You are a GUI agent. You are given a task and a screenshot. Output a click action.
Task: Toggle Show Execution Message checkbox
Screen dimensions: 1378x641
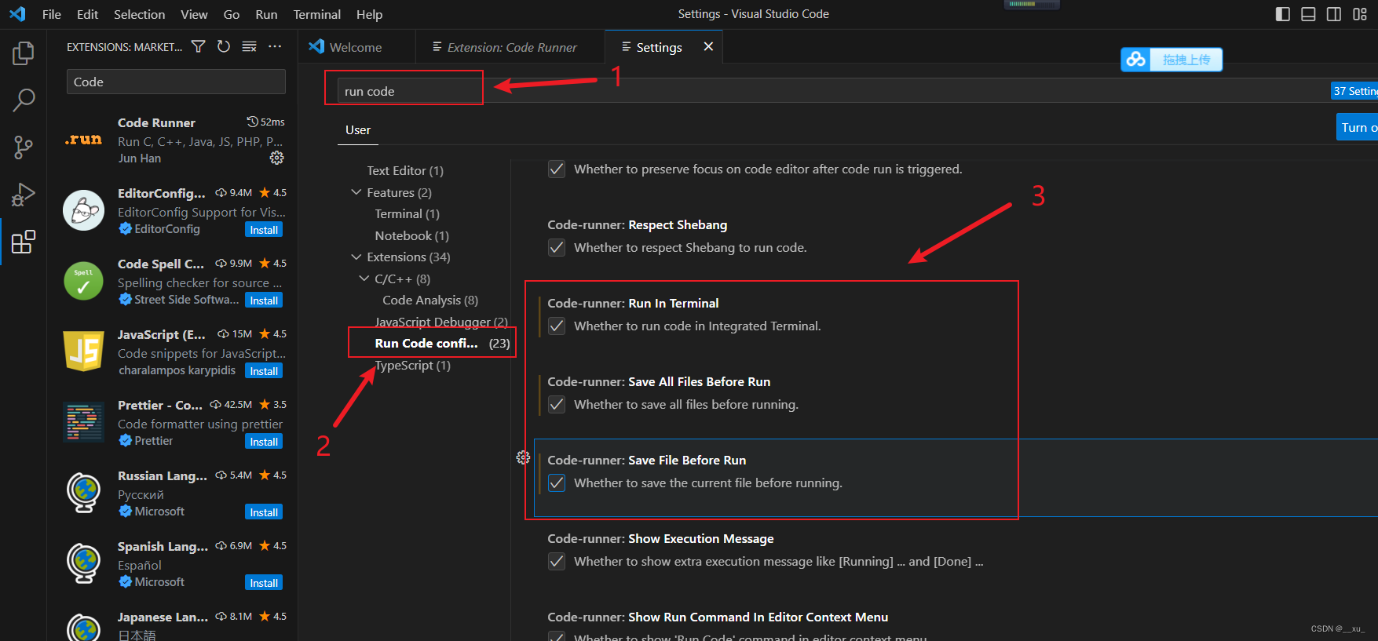coord(557,562)
